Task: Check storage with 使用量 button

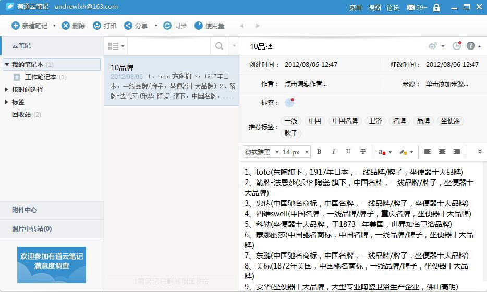Action: pos(209,26)
